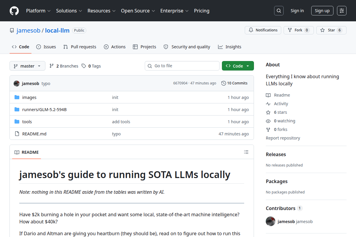Open the Code tab
Viewport: 356px width, 237px height.
coord(20,47)
